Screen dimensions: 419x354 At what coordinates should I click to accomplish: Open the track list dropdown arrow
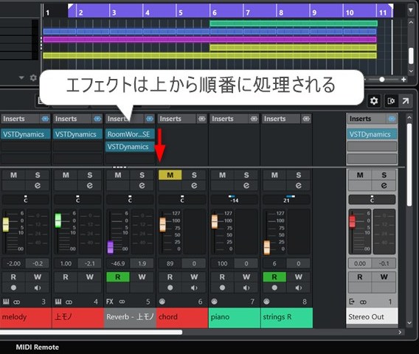(21, 77)
